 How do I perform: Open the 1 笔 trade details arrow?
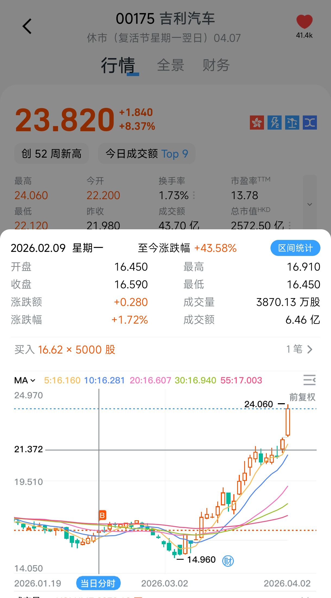pos(300,349)
